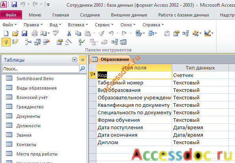Switch to the Меню ribbon tab
Viewport: 235px width, 163px height.
coord(35,15)
